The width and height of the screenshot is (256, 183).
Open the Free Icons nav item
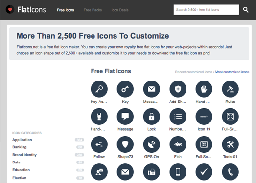pyautogui.click(x=66, y=10)
